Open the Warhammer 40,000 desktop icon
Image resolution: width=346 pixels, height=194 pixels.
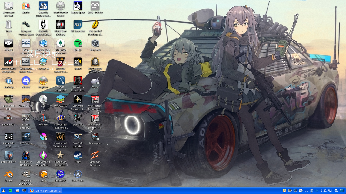click(95, 62)
